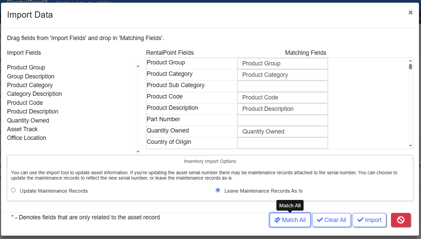Image resolution: width=421 pixels, height=239 pixels.
Task: Click the matching fields scrollbar thumb
Action: [x=410, y=66]
